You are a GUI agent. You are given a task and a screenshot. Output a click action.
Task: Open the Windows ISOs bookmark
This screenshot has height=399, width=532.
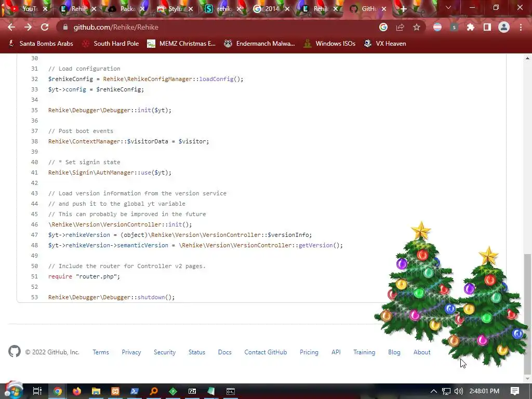pos(329,44)
